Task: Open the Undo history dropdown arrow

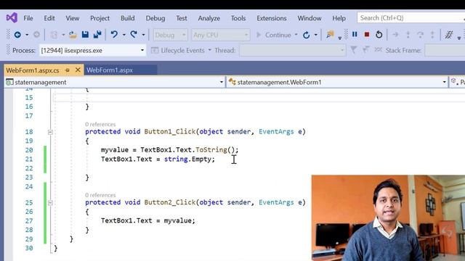Action: [124, 35]
